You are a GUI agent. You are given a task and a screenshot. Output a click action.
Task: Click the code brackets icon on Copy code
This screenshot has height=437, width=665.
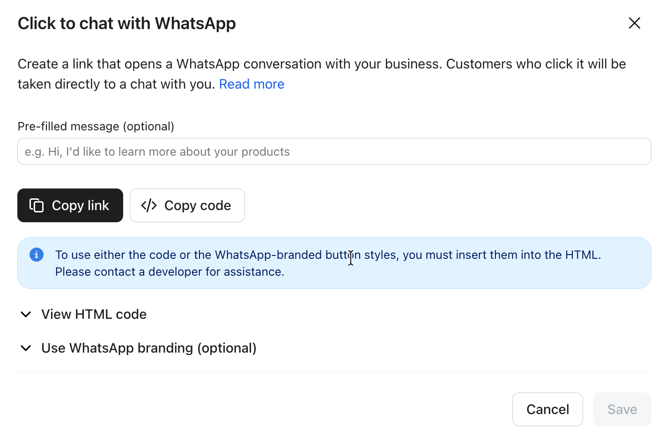coord(148,205)
